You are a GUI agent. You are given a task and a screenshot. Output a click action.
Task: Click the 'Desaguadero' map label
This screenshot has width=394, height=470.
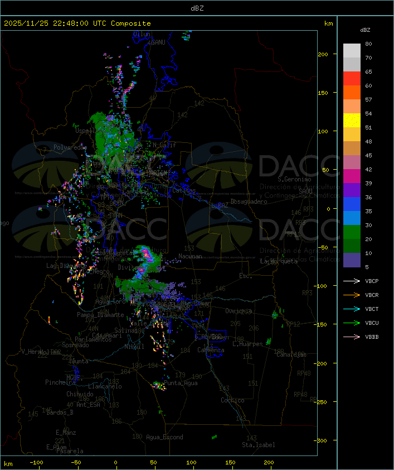[x=249, y=202]
